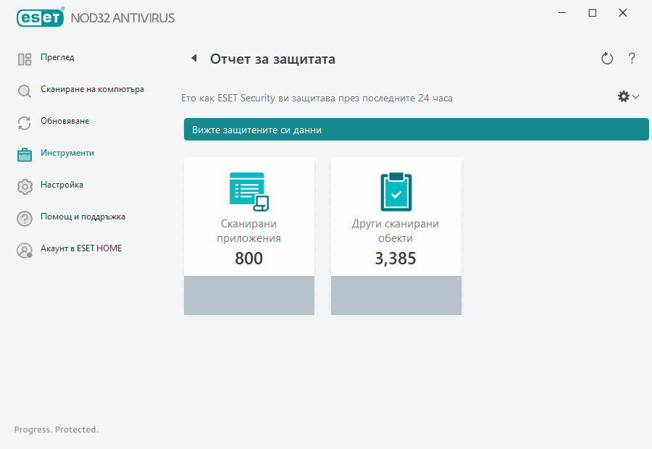Click the checked clipboard icon for scanned objects
The width and height of the screenshot is (652, 449).
click(396, 190)
